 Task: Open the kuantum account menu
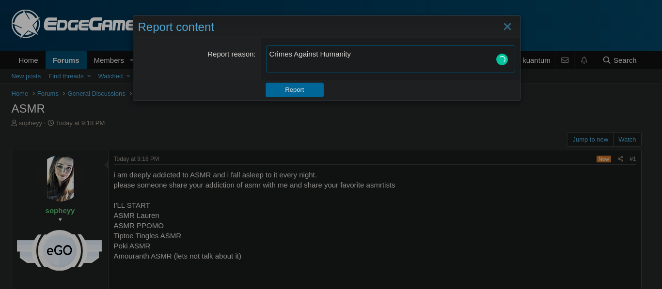(x=536, y=60)
